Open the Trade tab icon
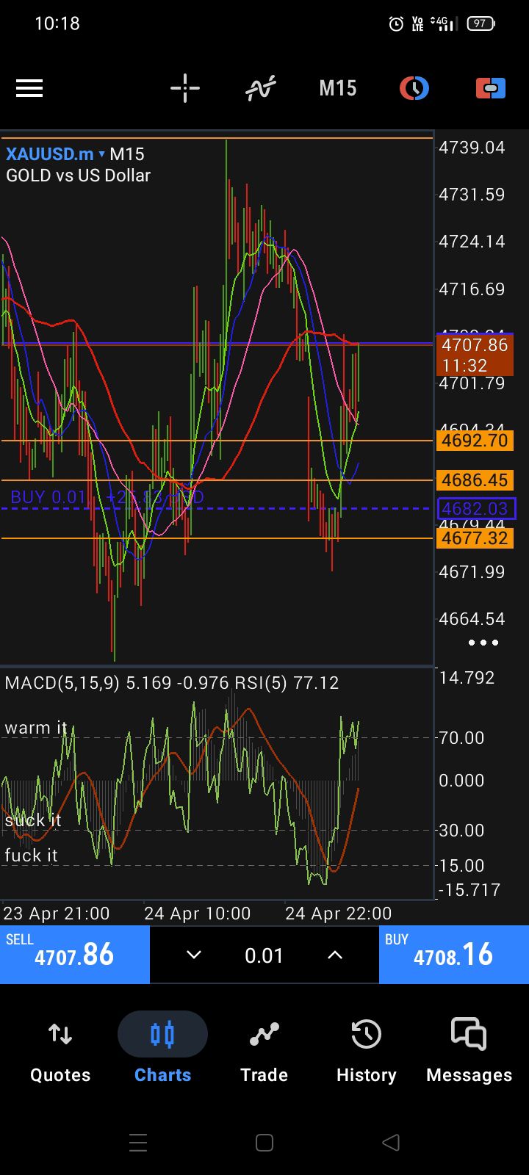The height and width of the screenshot is (1175, 529). [264, 1034]
